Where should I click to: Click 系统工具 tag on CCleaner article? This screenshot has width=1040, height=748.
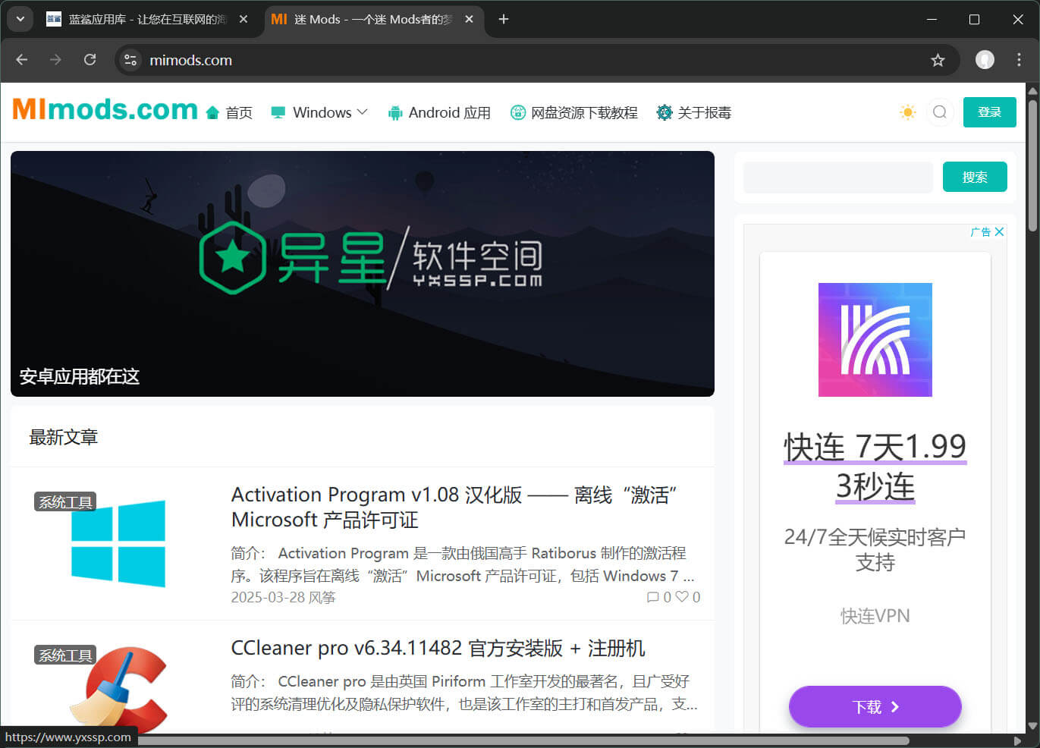pyautogui.click(x=65, y=655)
